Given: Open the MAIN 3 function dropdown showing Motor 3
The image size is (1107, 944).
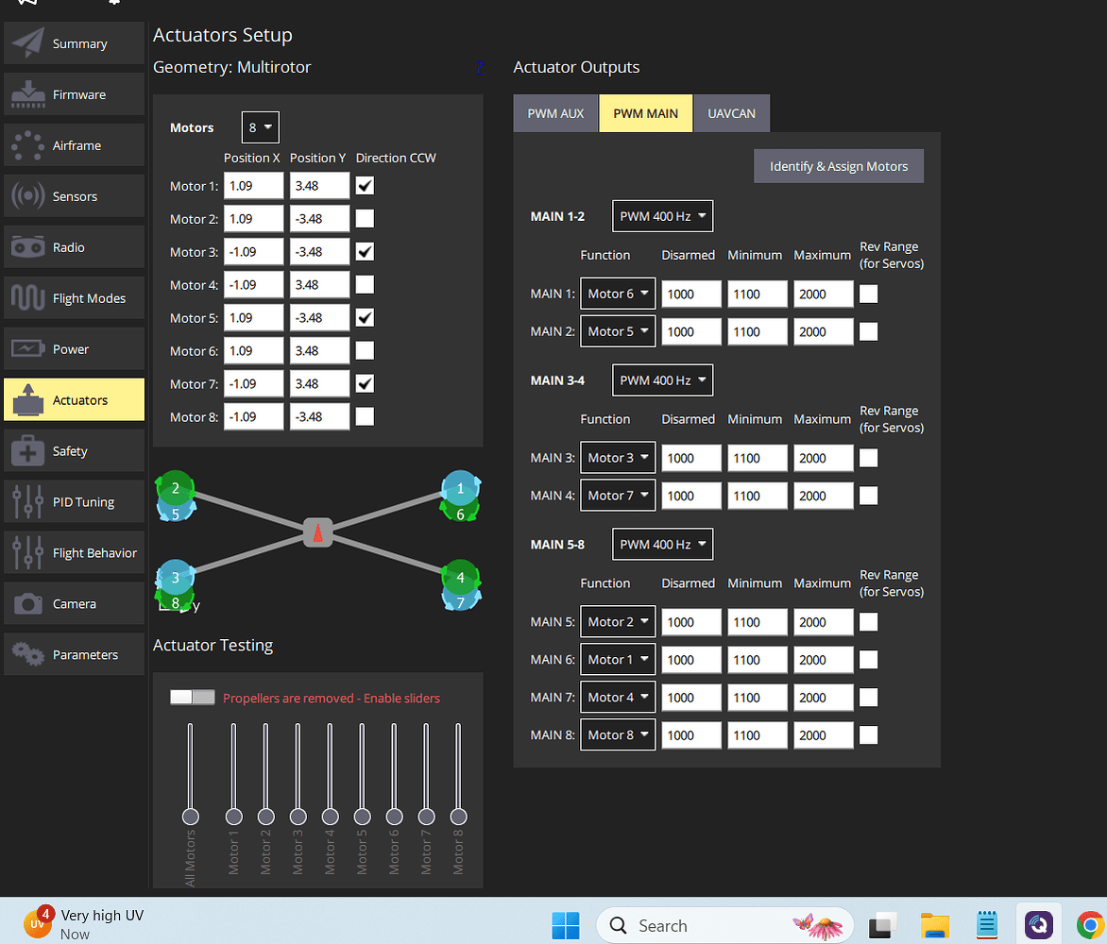Looking at the screenshot, I should tap(617, 457).
